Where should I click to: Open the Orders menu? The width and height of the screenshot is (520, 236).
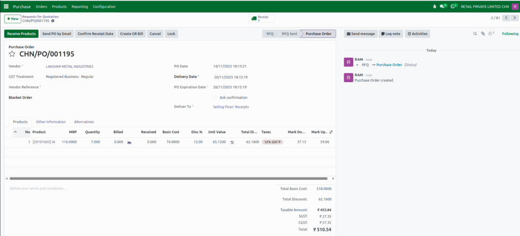(42, 7)
